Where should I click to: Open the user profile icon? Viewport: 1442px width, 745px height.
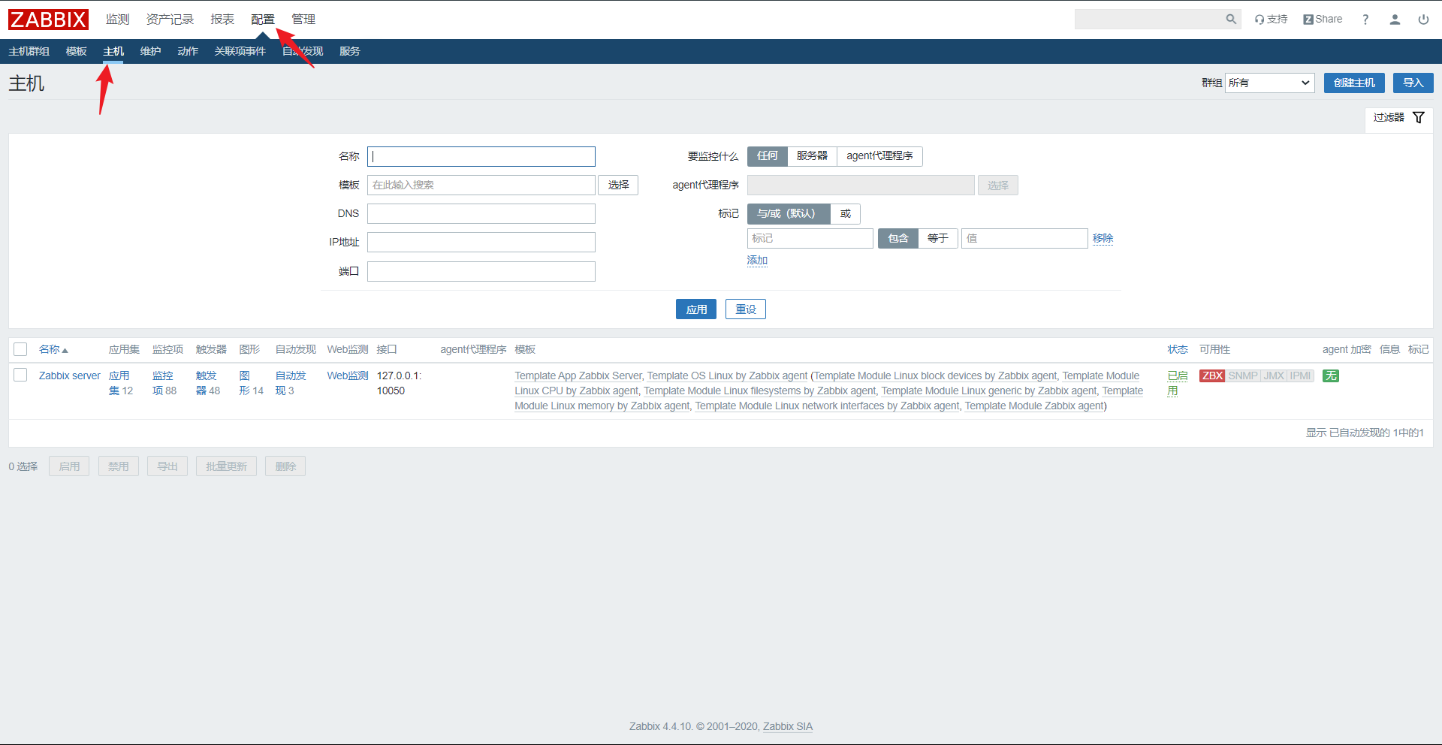(x=1395, y=20)
